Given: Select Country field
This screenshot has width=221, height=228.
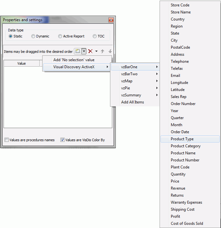Looking at the screenshot, I should pos(190,19).
